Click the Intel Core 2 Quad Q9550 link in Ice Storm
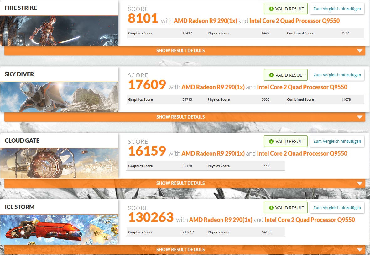 pyautogui.click(x=310, y=220)
